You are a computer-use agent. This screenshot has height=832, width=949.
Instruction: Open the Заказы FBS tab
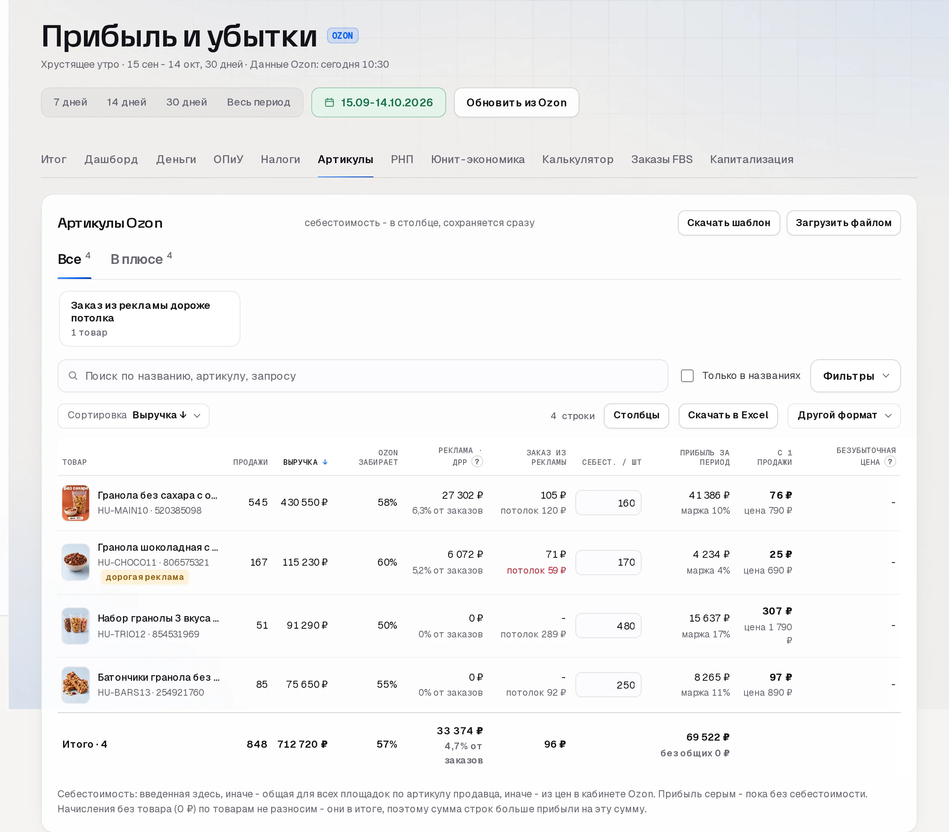tap(661, 159)
